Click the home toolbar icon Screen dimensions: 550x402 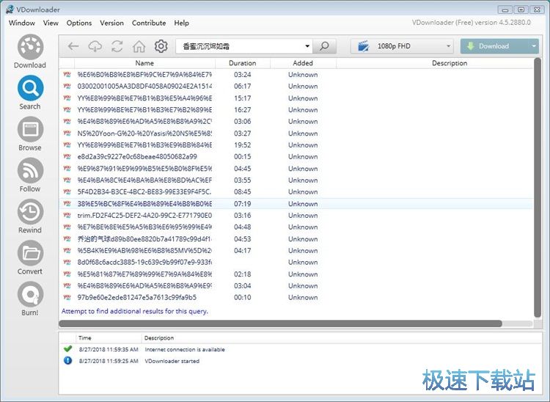[x=139, y=46]
